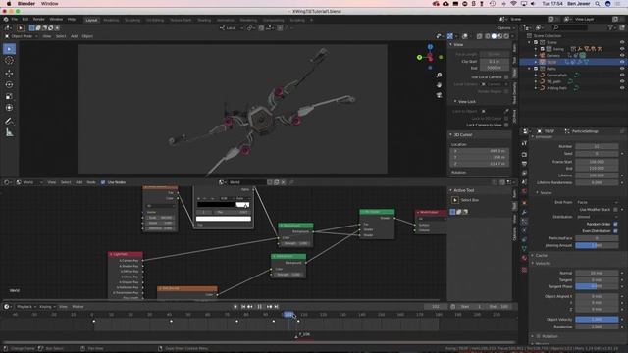Open the Add menu in node editor
The image size is (628, 353).
pyautogui.click(x=78, y=182)
